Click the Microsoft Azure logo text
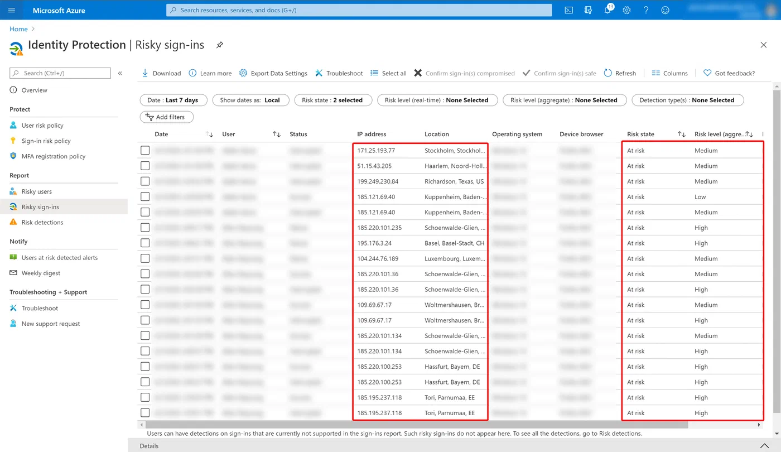This screenshot has height=452, width=781. pos(59,10)
